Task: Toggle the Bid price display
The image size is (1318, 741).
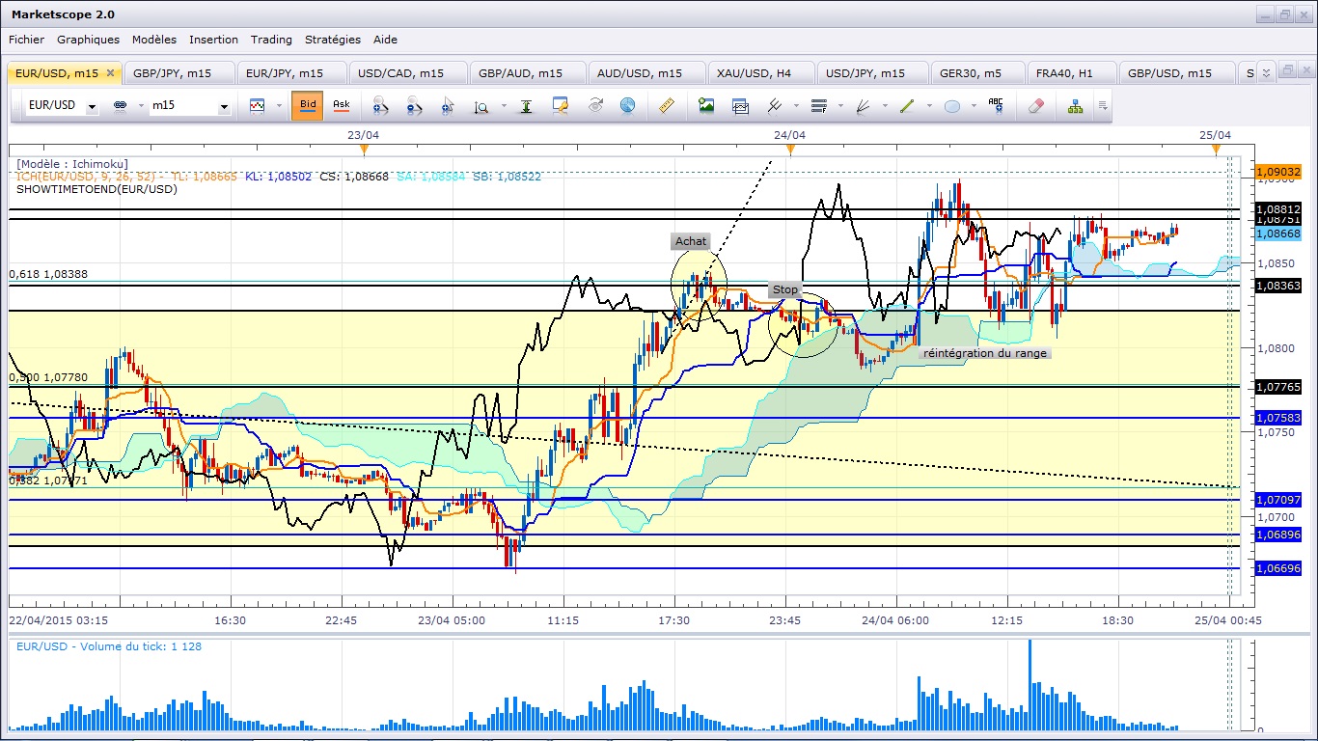Action: [x=307, y=105]
